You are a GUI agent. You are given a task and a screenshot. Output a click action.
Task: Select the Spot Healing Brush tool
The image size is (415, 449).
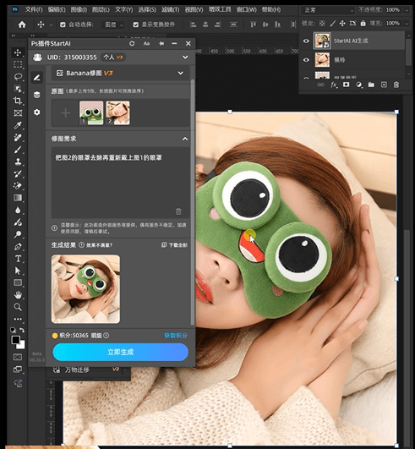click(18, 138)
